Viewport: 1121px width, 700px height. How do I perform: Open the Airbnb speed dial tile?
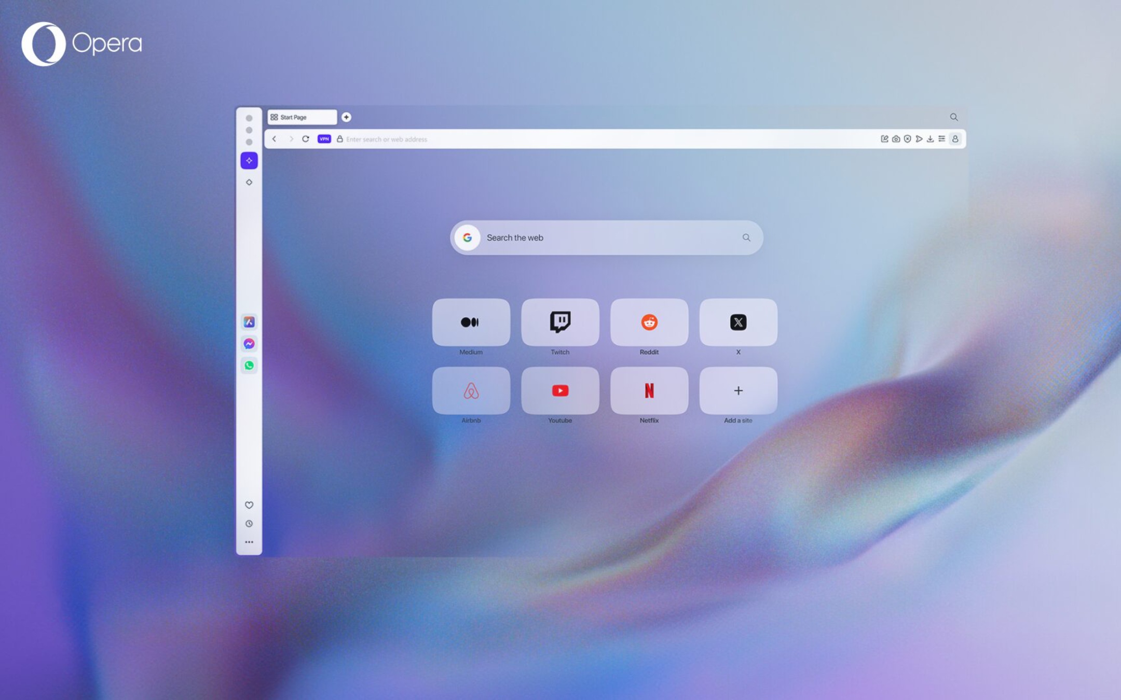click(x=471, y=390)
